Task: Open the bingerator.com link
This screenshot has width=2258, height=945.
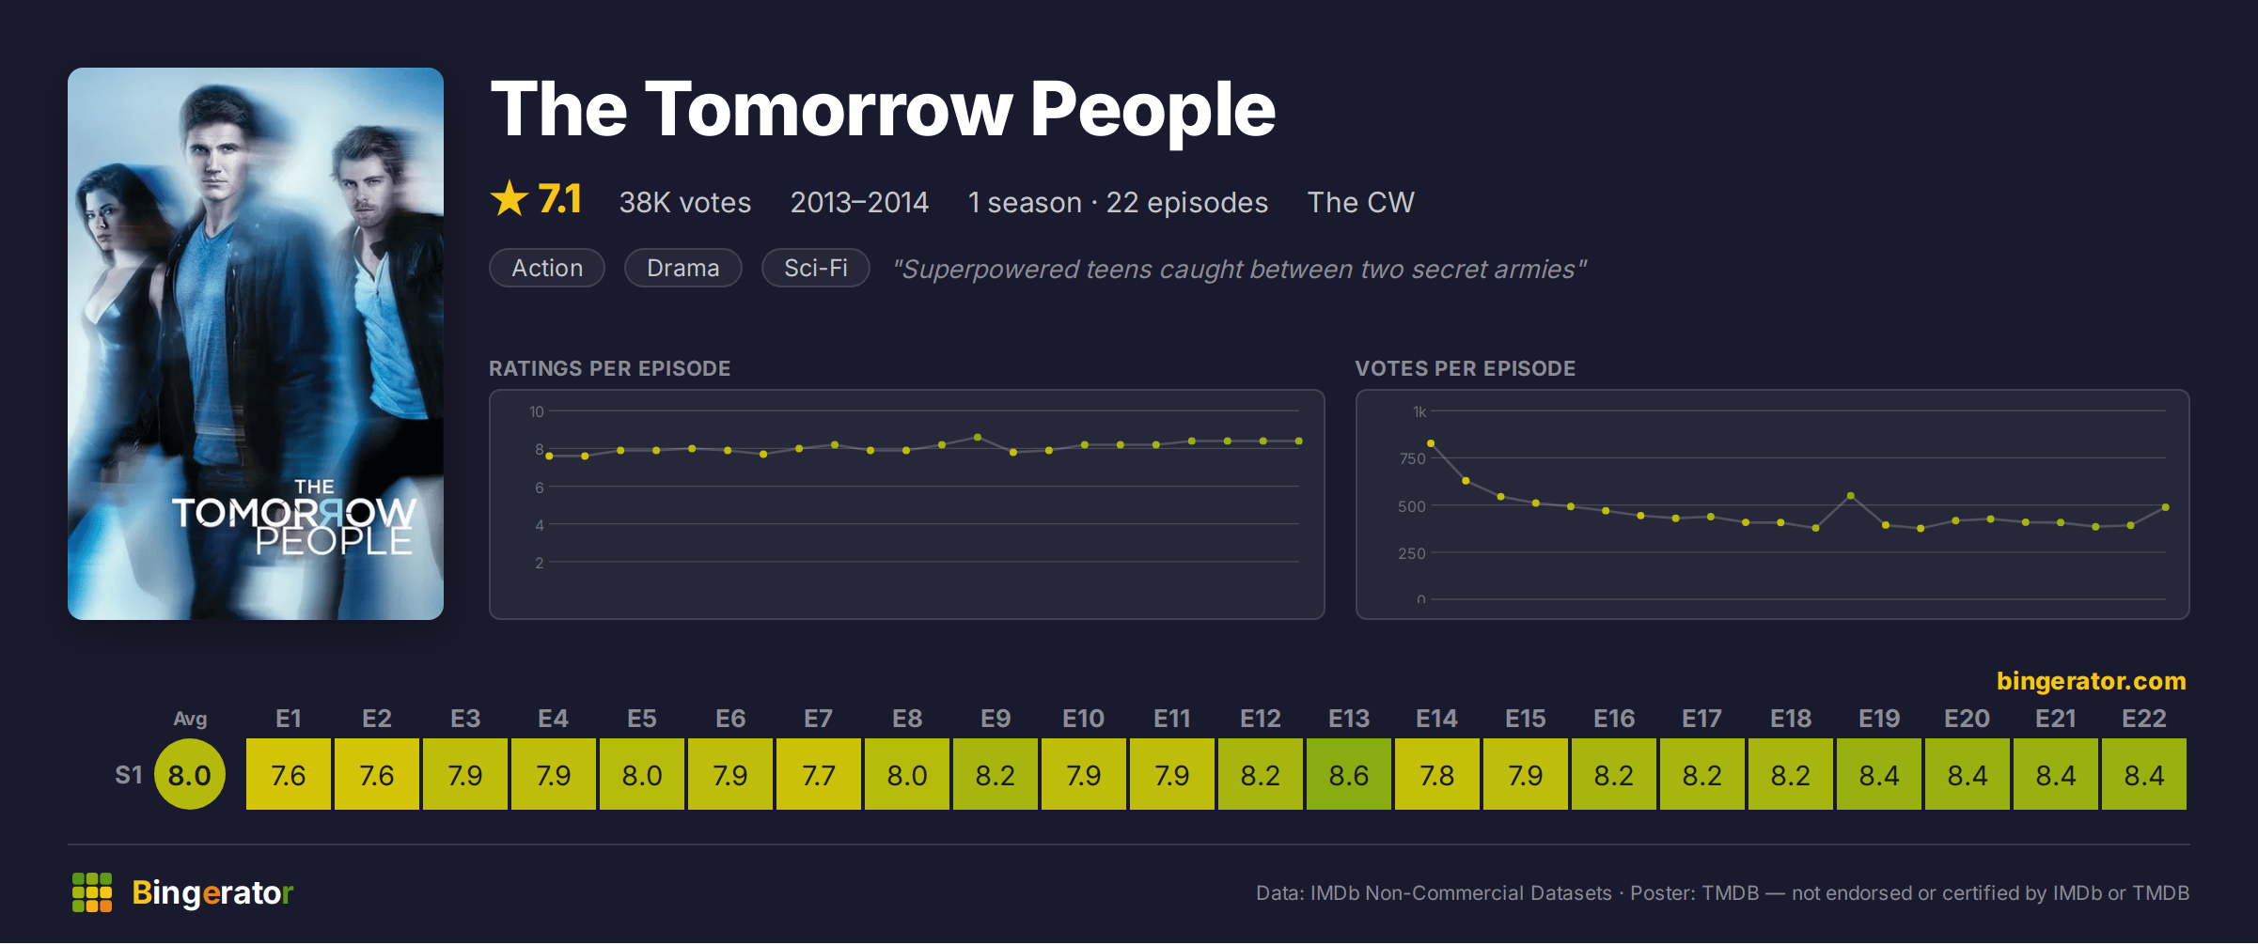Action: click(2091, 681)
